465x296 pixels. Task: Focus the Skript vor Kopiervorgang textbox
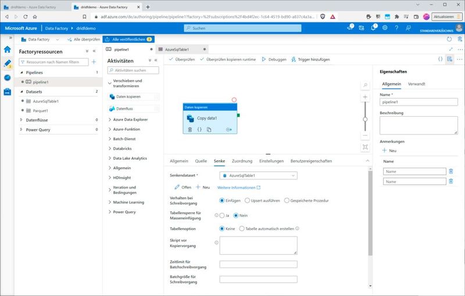pos(258,246)
